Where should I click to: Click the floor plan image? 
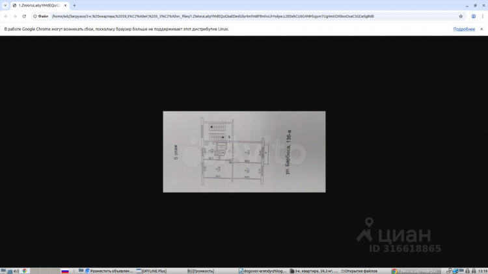pyautogui.click(x=244, y=152)
